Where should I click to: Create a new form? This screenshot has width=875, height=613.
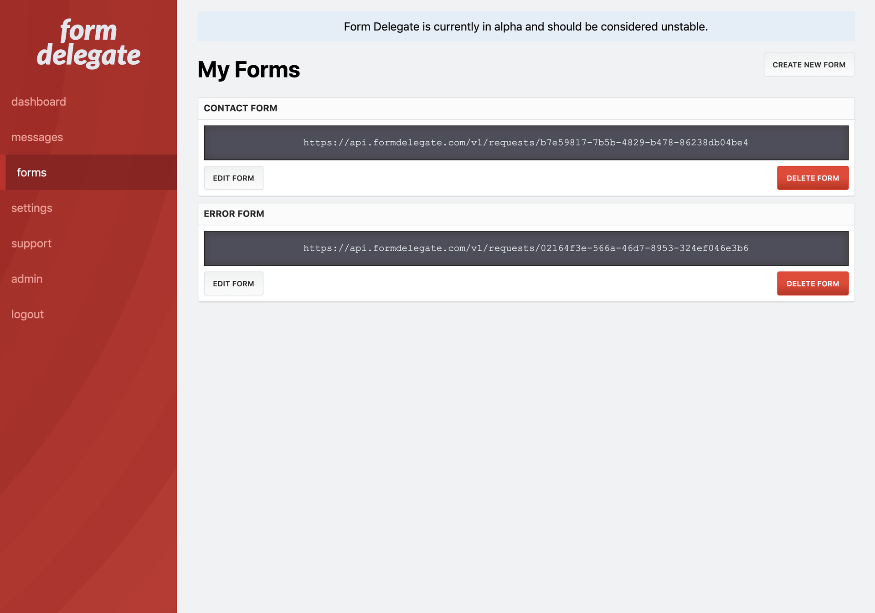coord(809,64)
